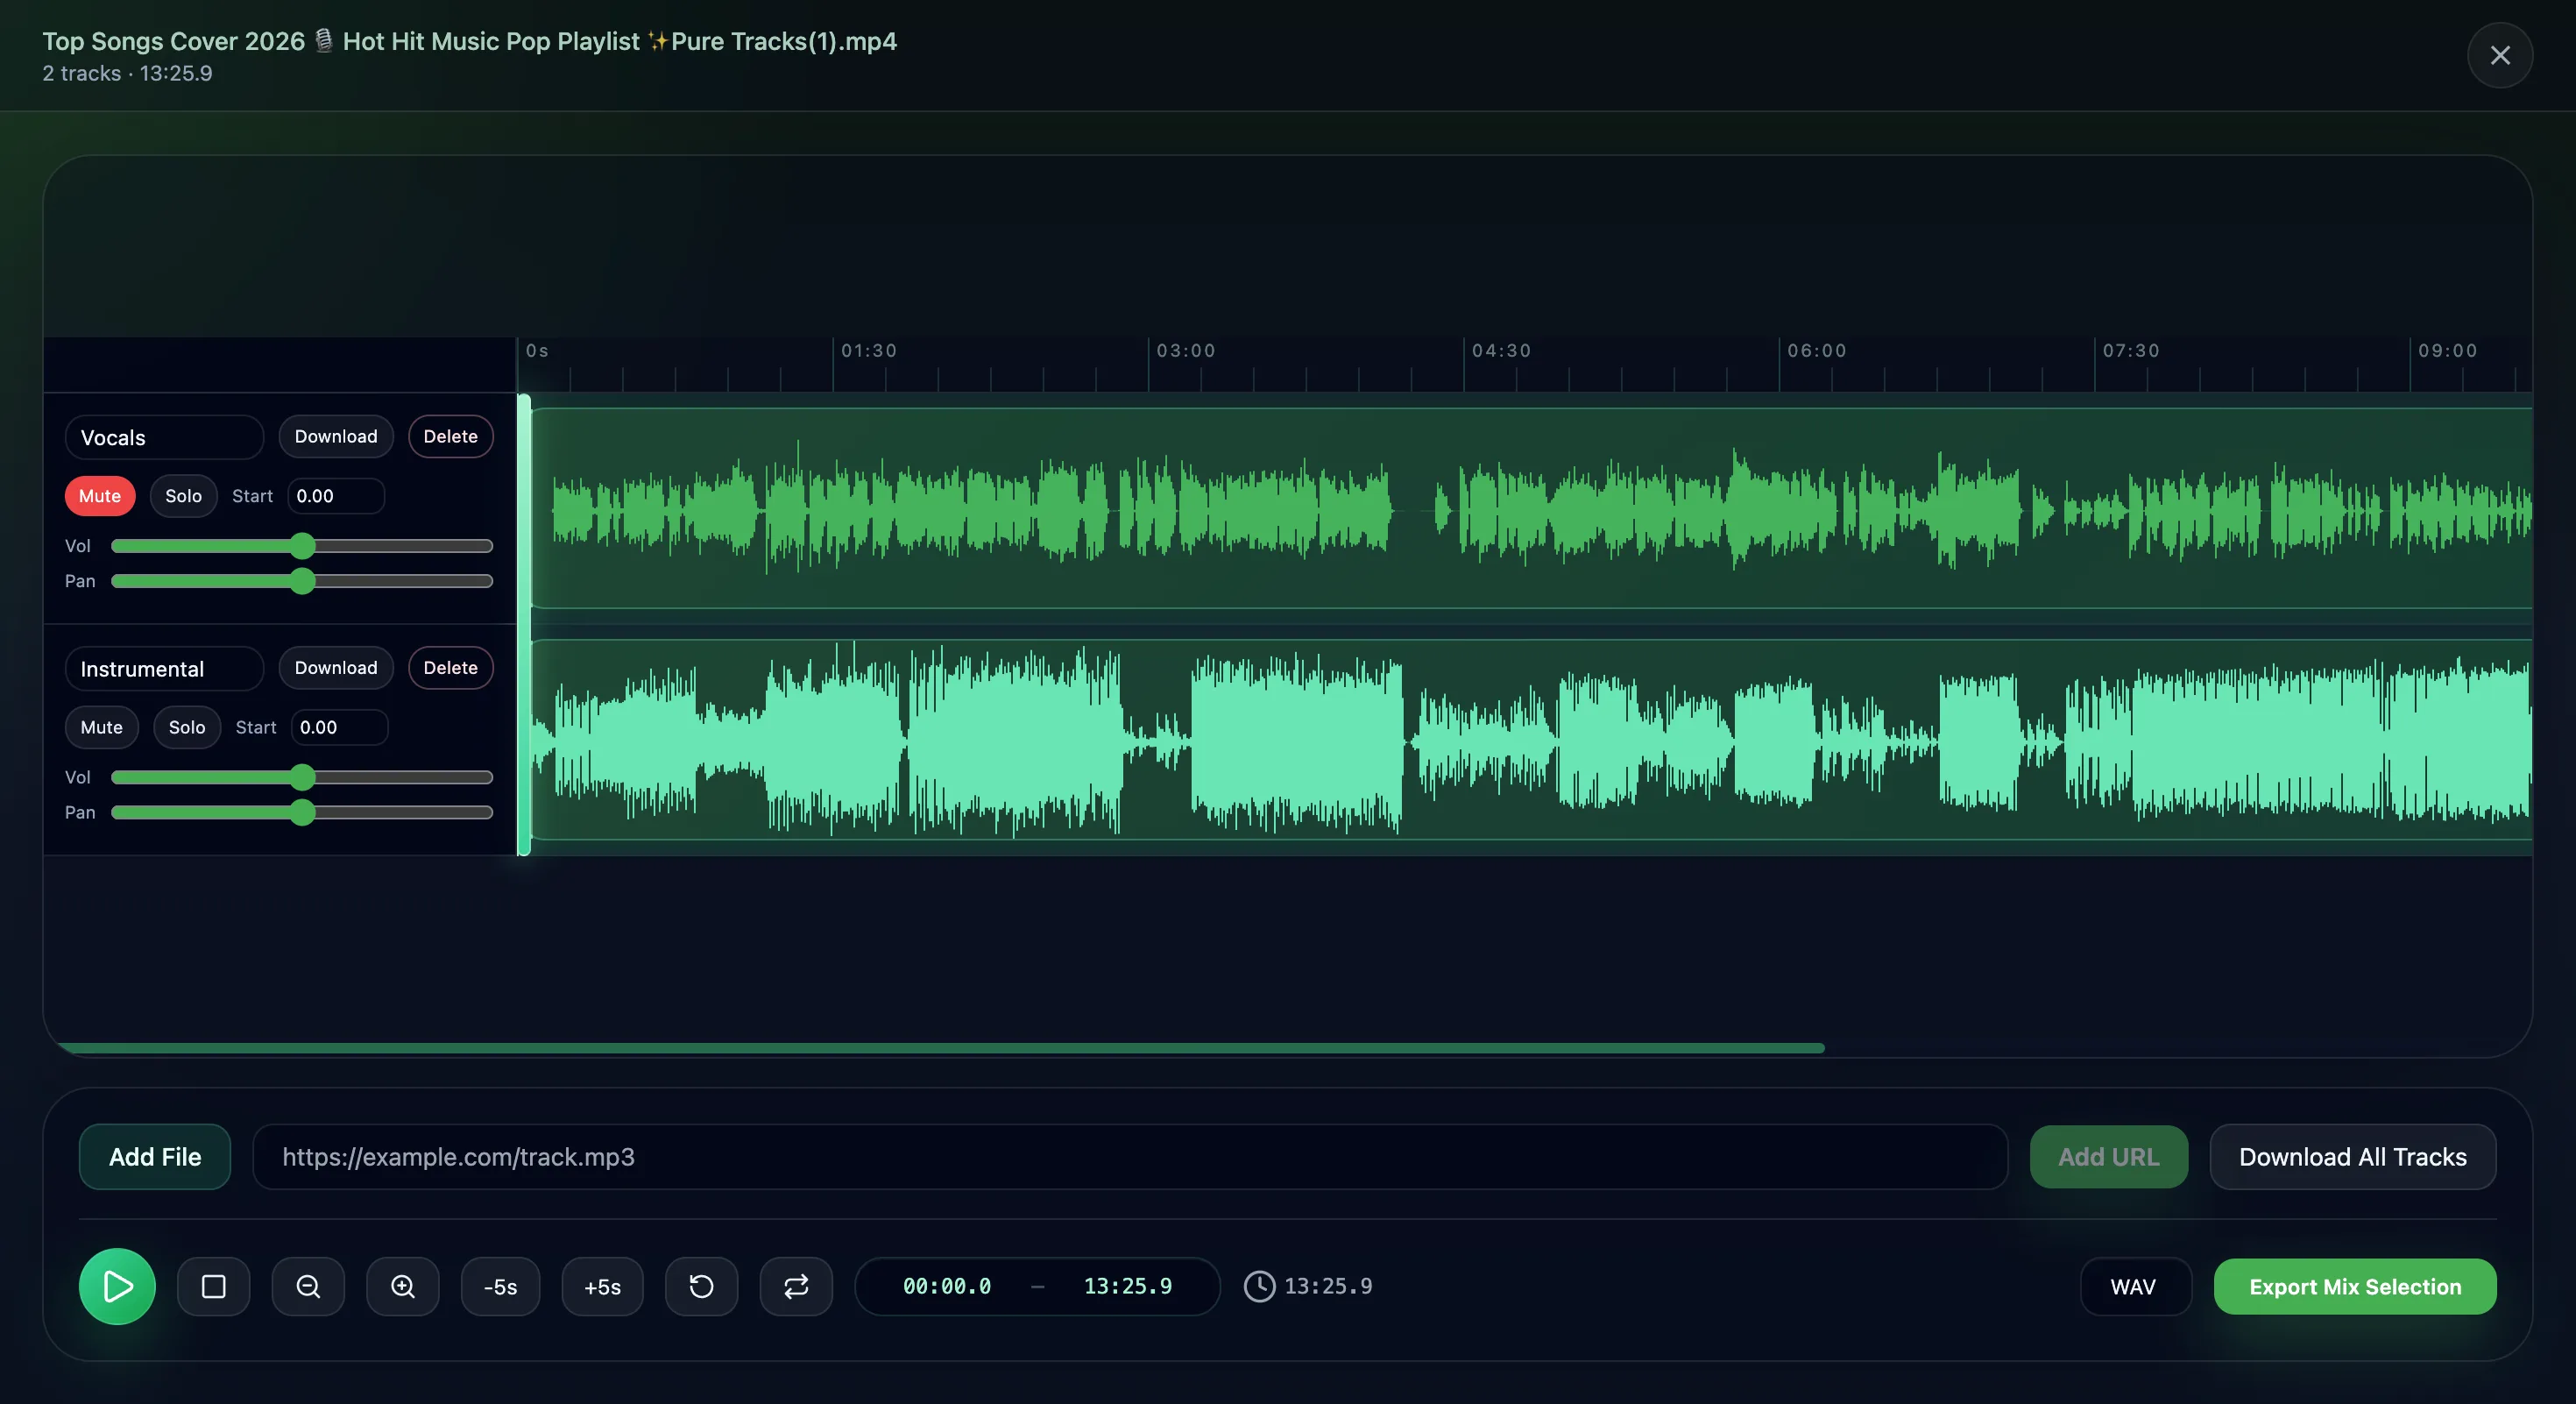This screenshot has width=2576, height=1404.
Task: Click the file title text at top
Action: click(x=469, y=41)
